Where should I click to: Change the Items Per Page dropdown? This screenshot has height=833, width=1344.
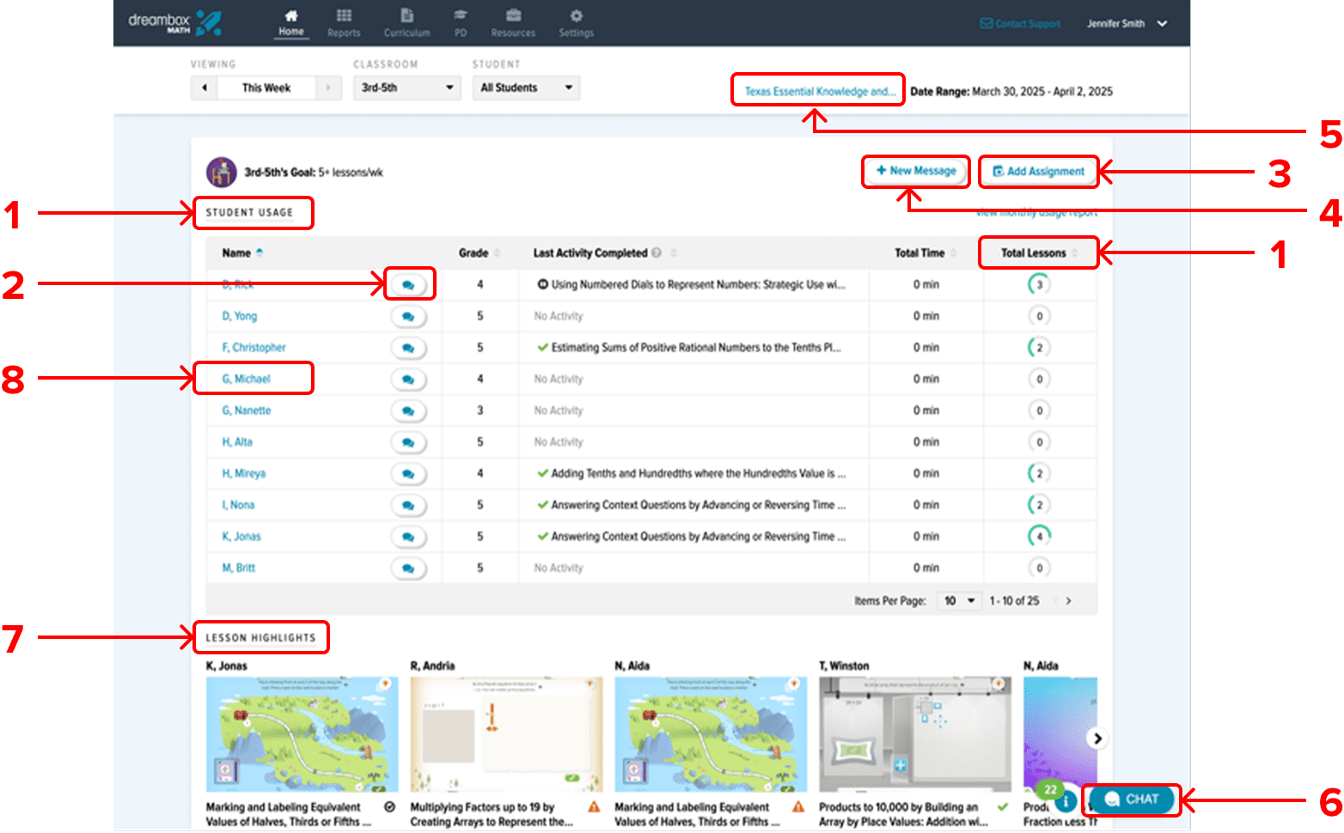point(959,601)
